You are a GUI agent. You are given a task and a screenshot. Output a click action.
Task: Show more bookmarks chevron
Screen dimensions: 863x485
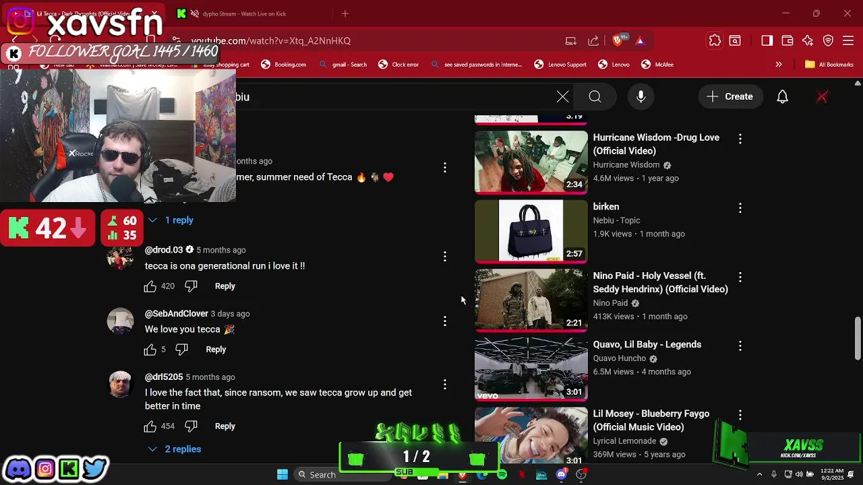(x=779, y=65)
